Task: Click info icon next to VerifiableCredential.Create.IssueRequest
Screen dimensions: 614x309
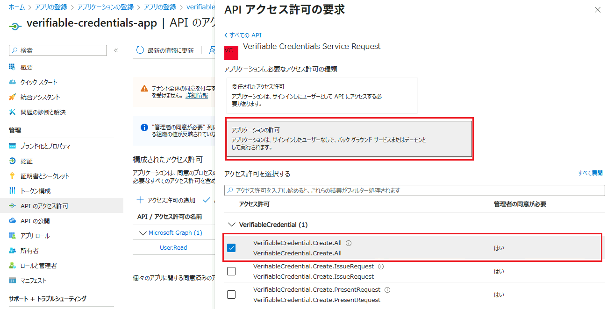Action: click(381, 267)
